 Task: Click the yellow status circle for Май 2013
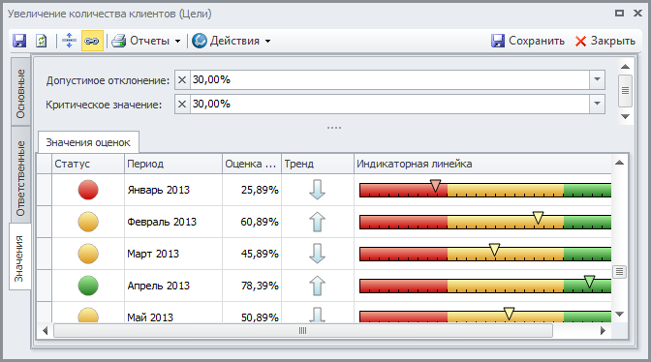tap(88, 316)
